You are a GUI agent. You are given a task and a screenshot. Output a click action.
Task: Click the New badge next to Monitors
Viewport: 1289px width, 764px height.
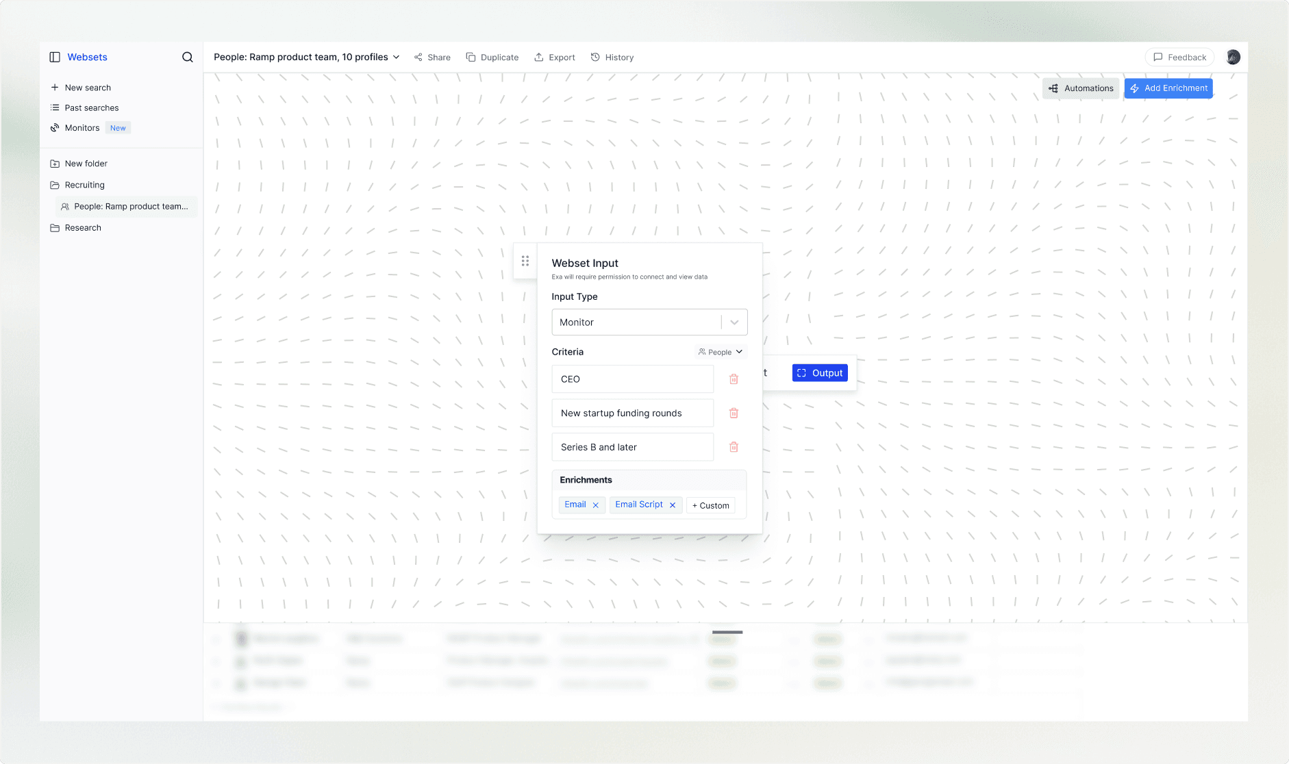pyautogui.click(x=118, y=128)
